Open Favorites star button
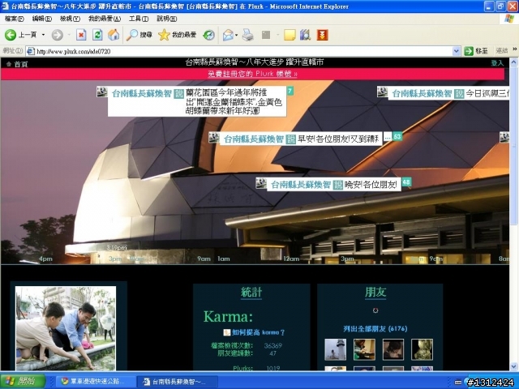 click(x=177, y=35)
